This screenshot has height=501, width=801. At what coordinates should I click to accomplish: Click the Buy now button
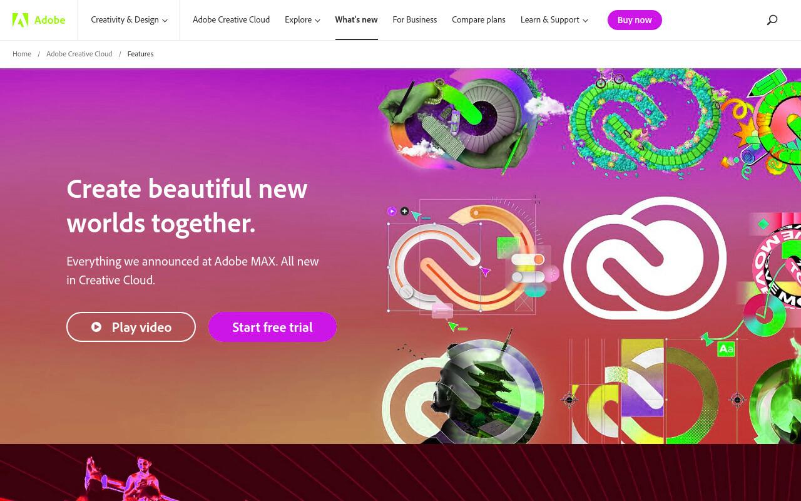635,20
